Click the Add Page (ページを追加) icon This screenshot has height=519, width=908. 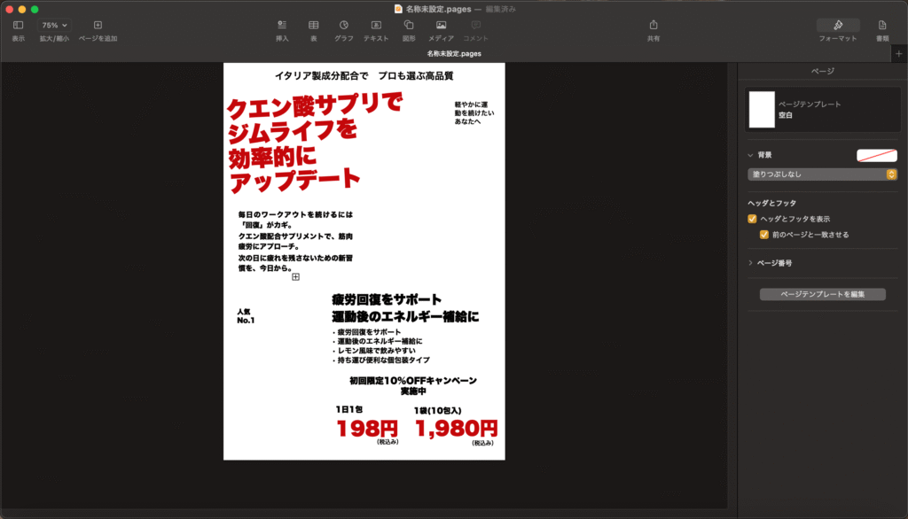click(98, 25)
